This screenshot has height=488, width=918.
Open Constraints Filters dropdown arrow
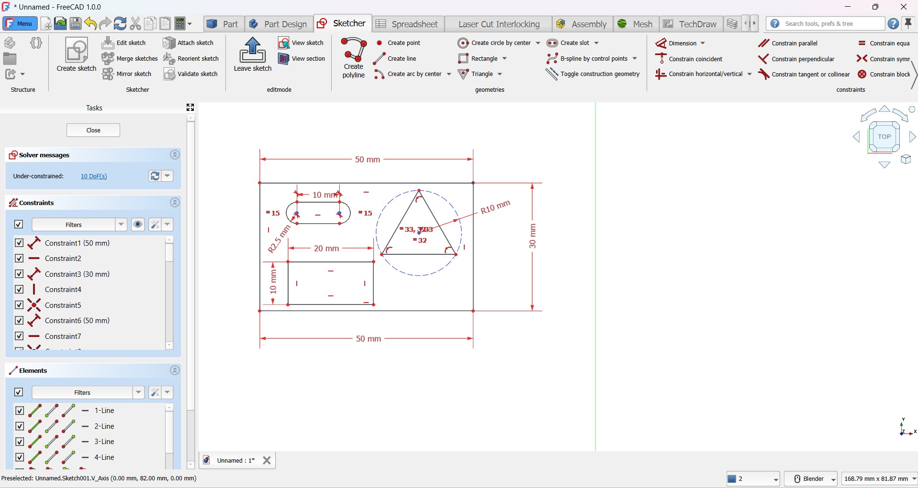click(121, 224)
